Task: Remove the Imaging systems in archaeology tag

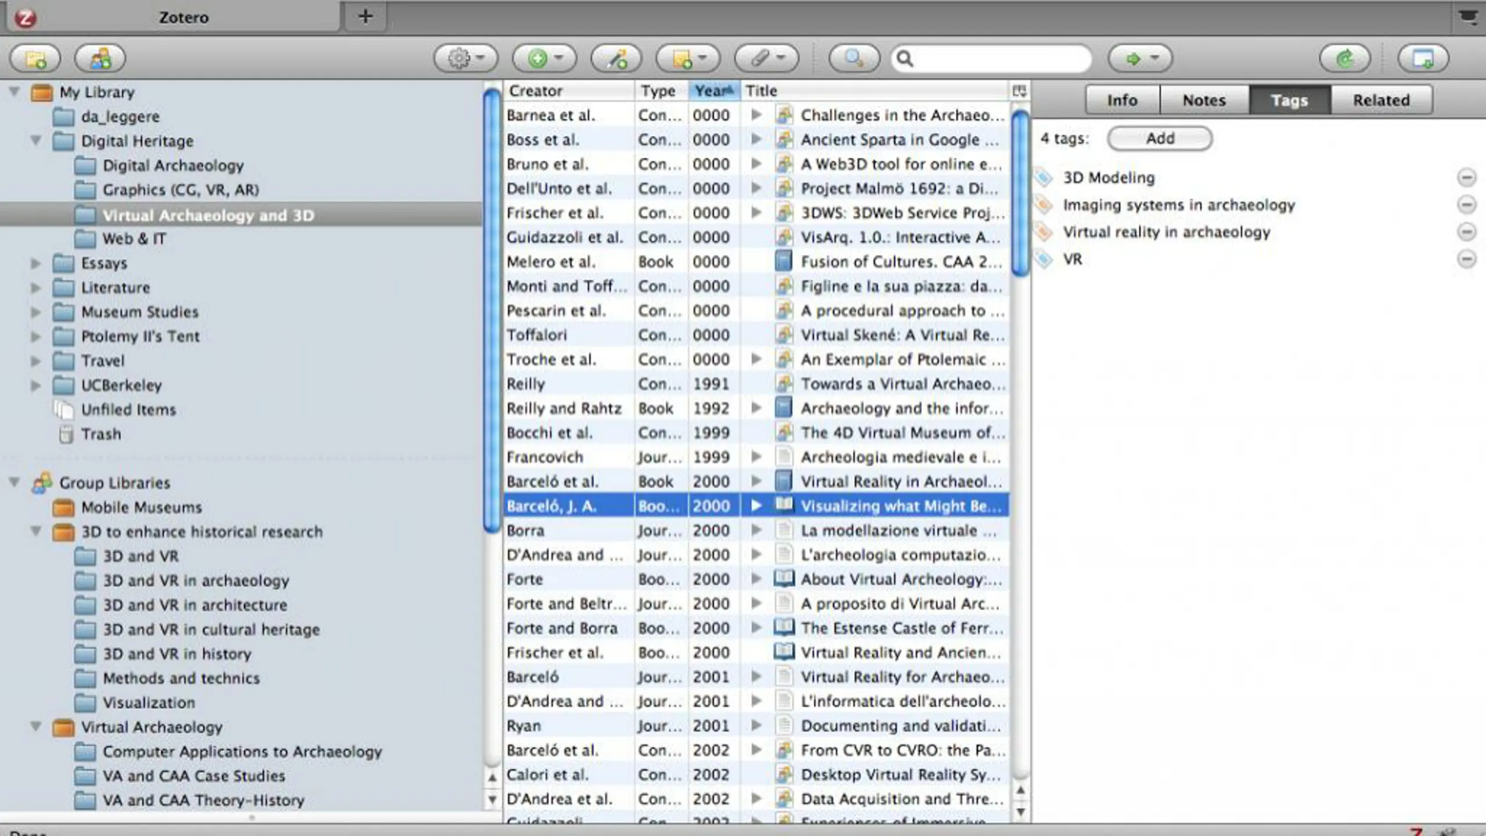Action: click(1467, 204)
